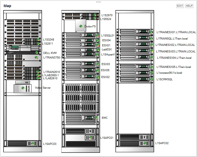Viewport: 197px width, 157px height.
Task: Select the L1SAPC01 label
Action: pyautogui.click(x=107, y=138)
